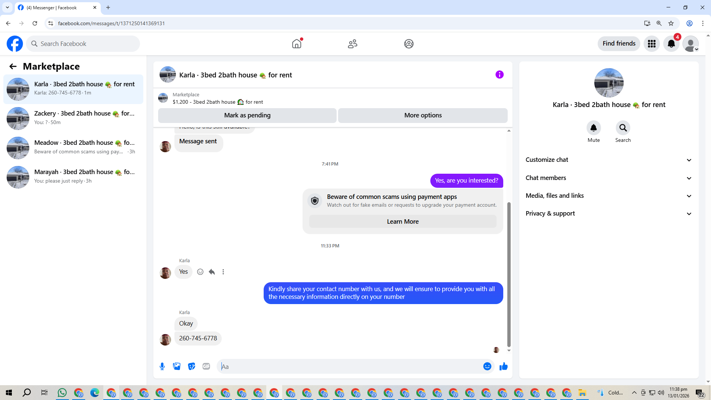Screen dimensions: 711x400
Task: Click the voice clip microphone icon
Action: (x=162, y=367)
